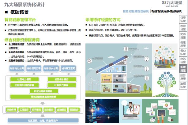Click the thermometer icon beside the house
The image size is (188, 125).
click(146, 69)
